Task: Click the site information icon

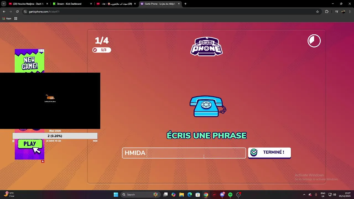Action: click(25, 12)
